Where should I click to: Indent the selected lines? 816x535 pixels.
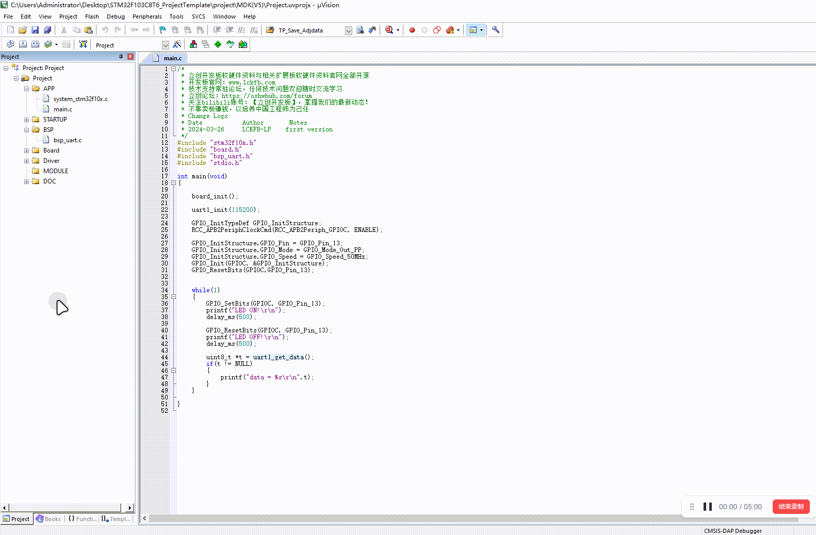[x=217, y=30]
